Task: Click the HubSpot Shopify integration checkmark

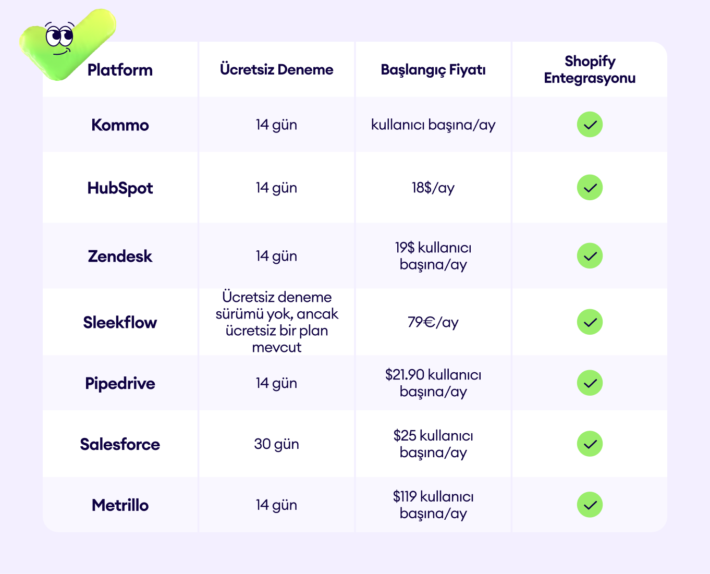Action: pos(590,188)
